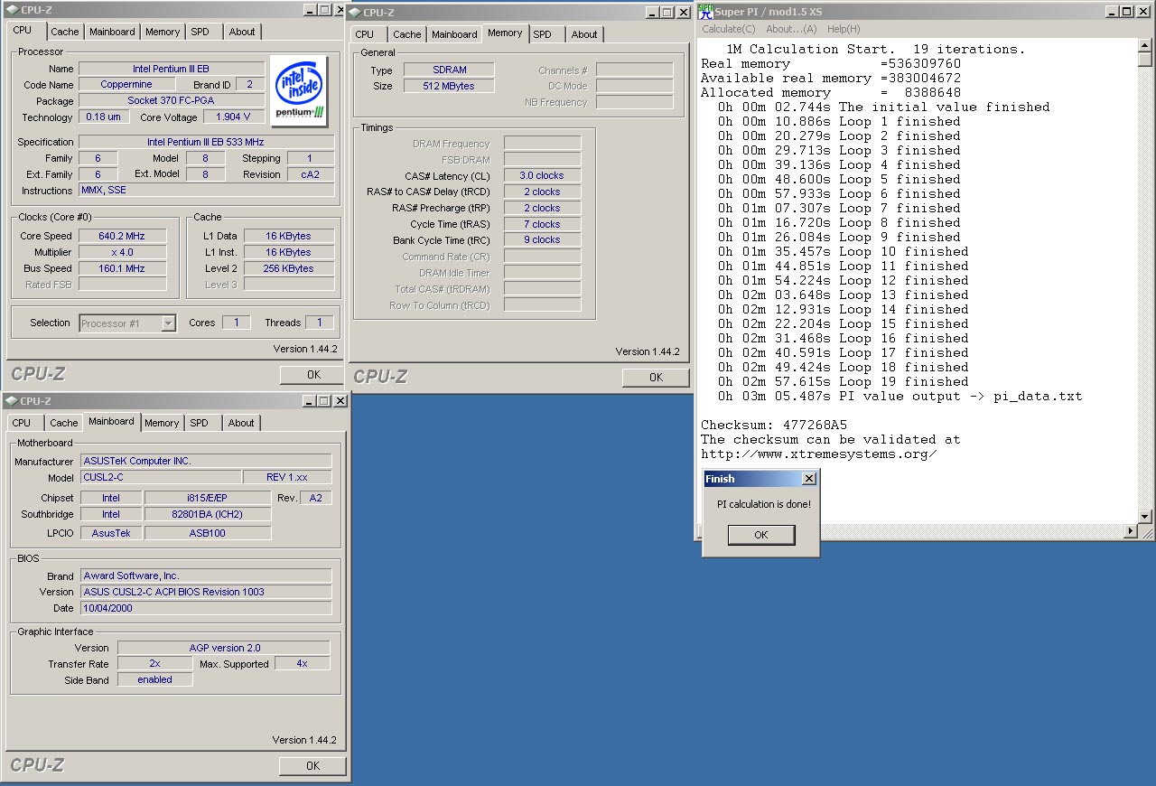Screen dimensions: 1156x786
Task: Click the Loop 19 finished line
Action: point(844,381)
